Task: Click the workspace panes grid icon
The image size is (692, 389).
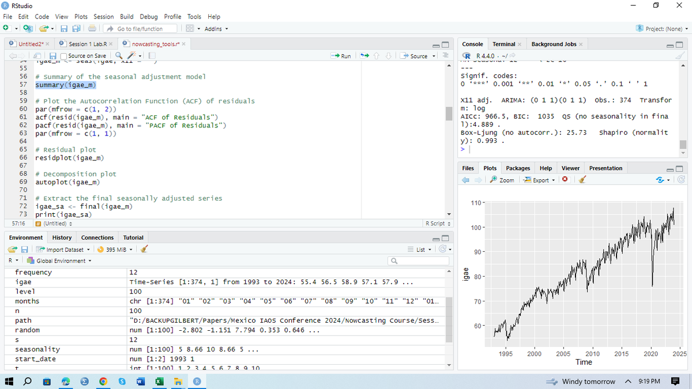Action: tap(190, 29)
